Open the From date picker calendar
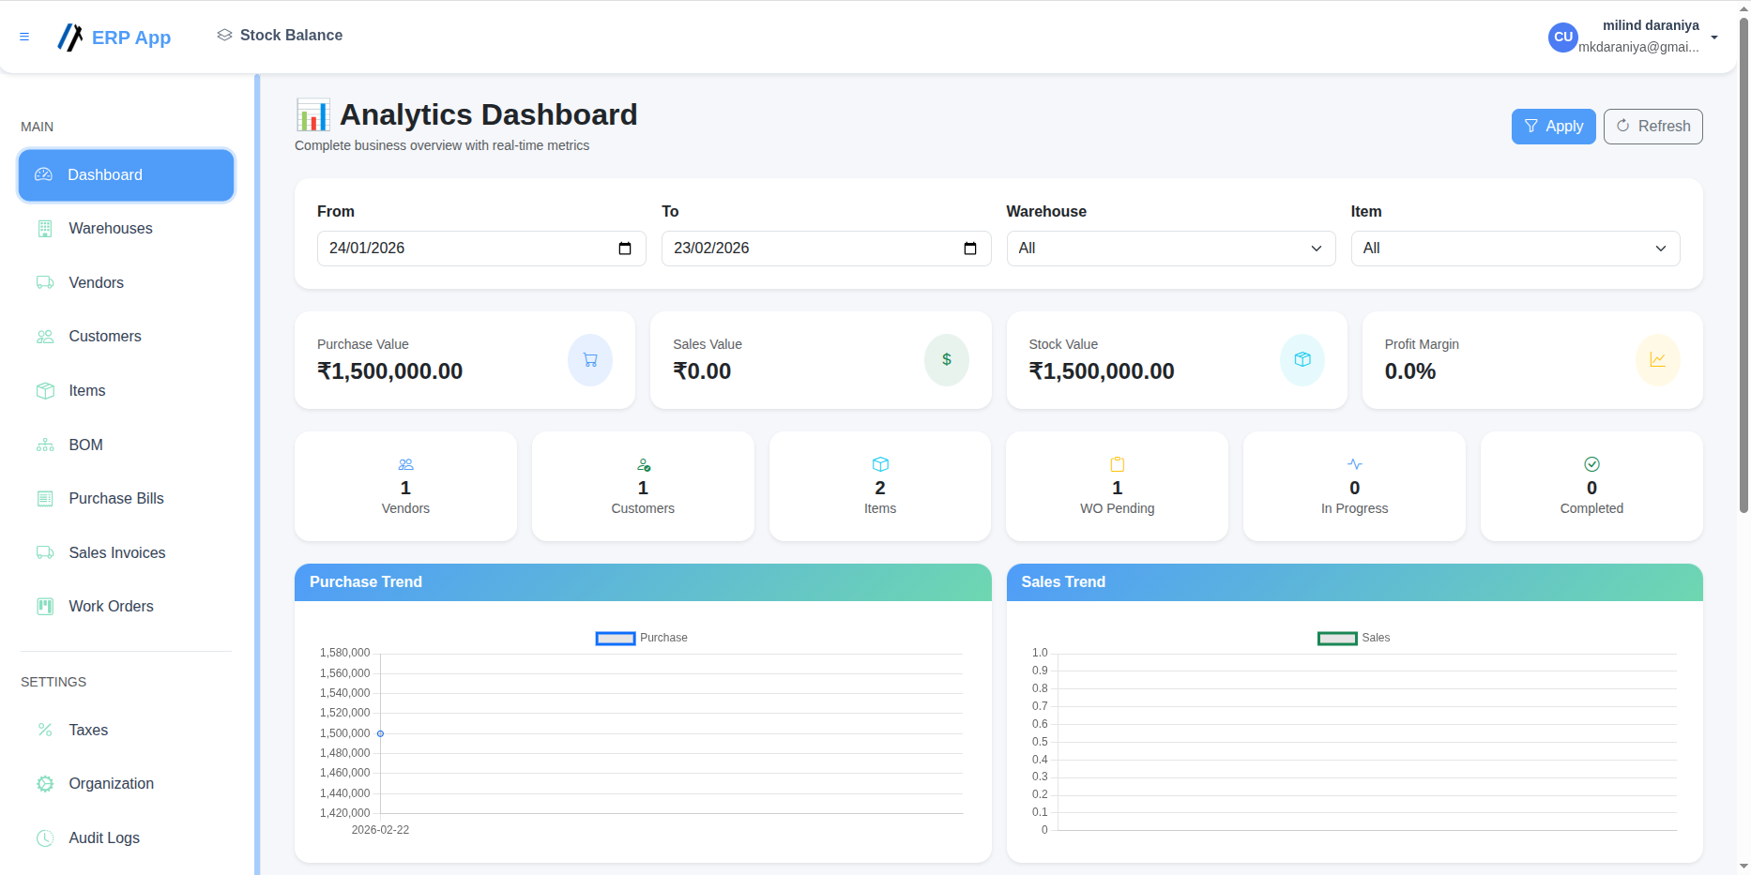This screenshot has height=875, width=1751. tap(625, 248)
